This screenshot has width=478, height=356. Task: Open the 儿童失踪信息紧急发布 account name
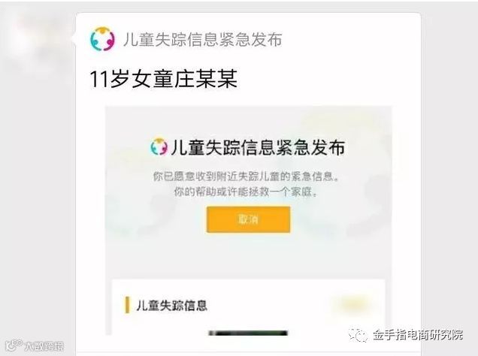click(x=203, y=40)
